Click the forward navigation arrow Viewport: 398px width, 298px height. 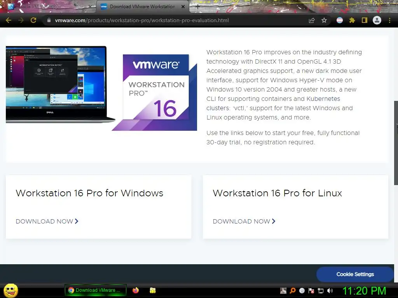21,20
